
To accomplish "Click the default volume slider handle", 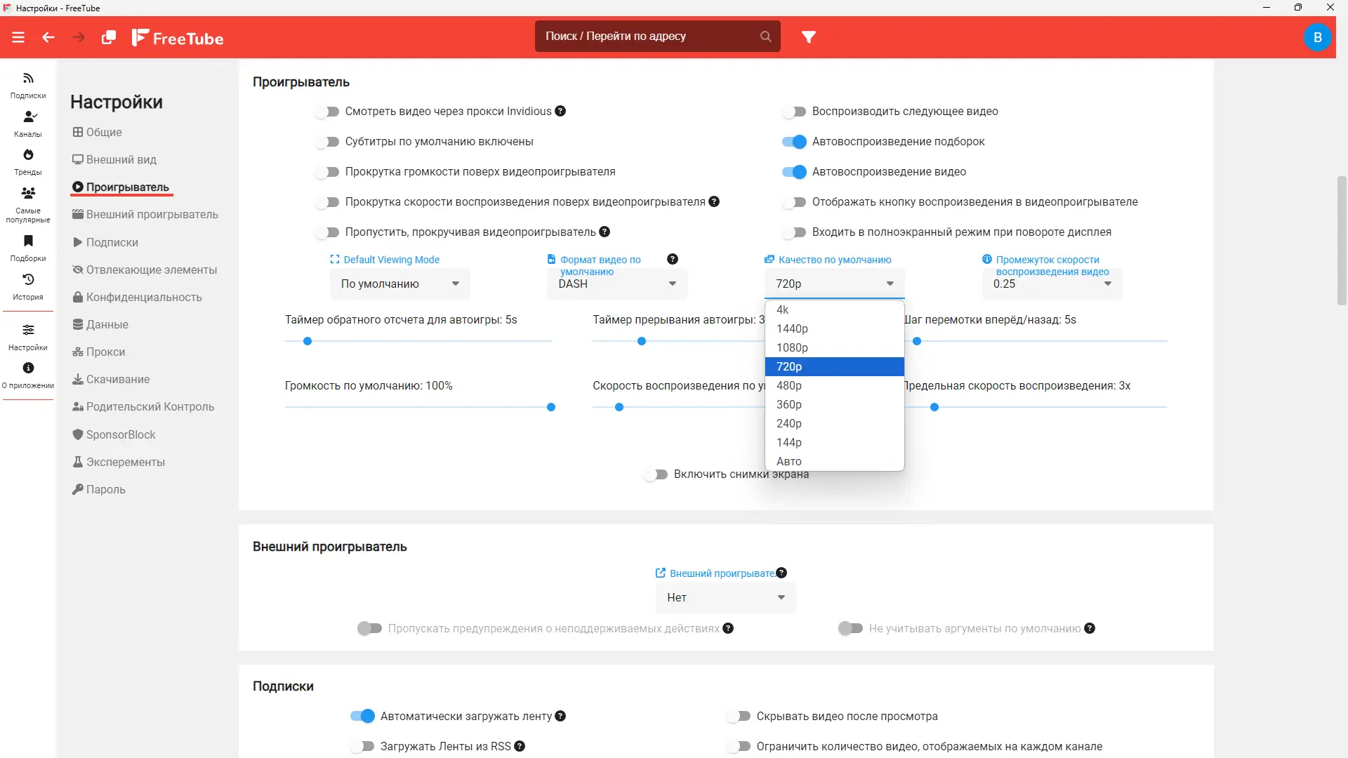I will pyautogui.click(x=551, y=407).
